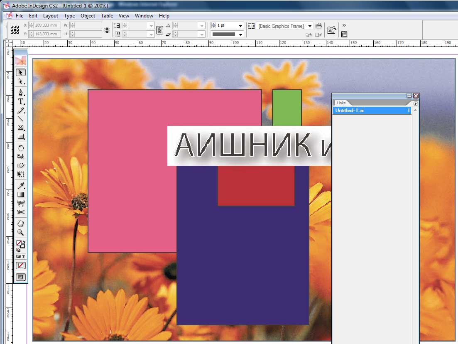Select the Shear tool

pos(20,165)
